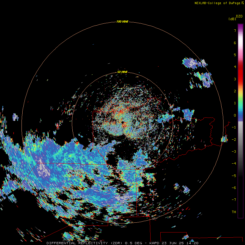Click the -4 dB scale label
This screenshot has width=245, height=245.
(234, 164)
